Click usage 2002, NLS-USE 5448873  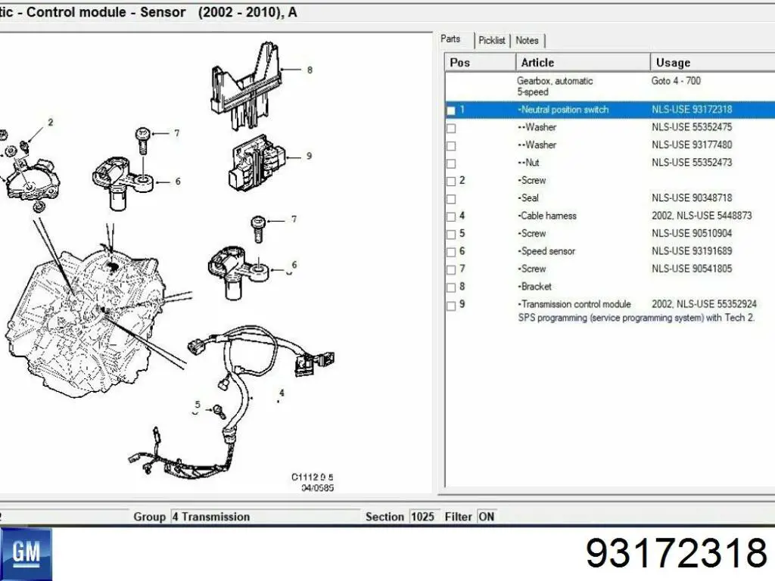click(702, 216)
